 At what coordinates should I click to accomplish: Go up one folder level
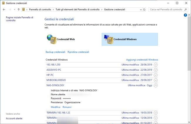[19, 9]
